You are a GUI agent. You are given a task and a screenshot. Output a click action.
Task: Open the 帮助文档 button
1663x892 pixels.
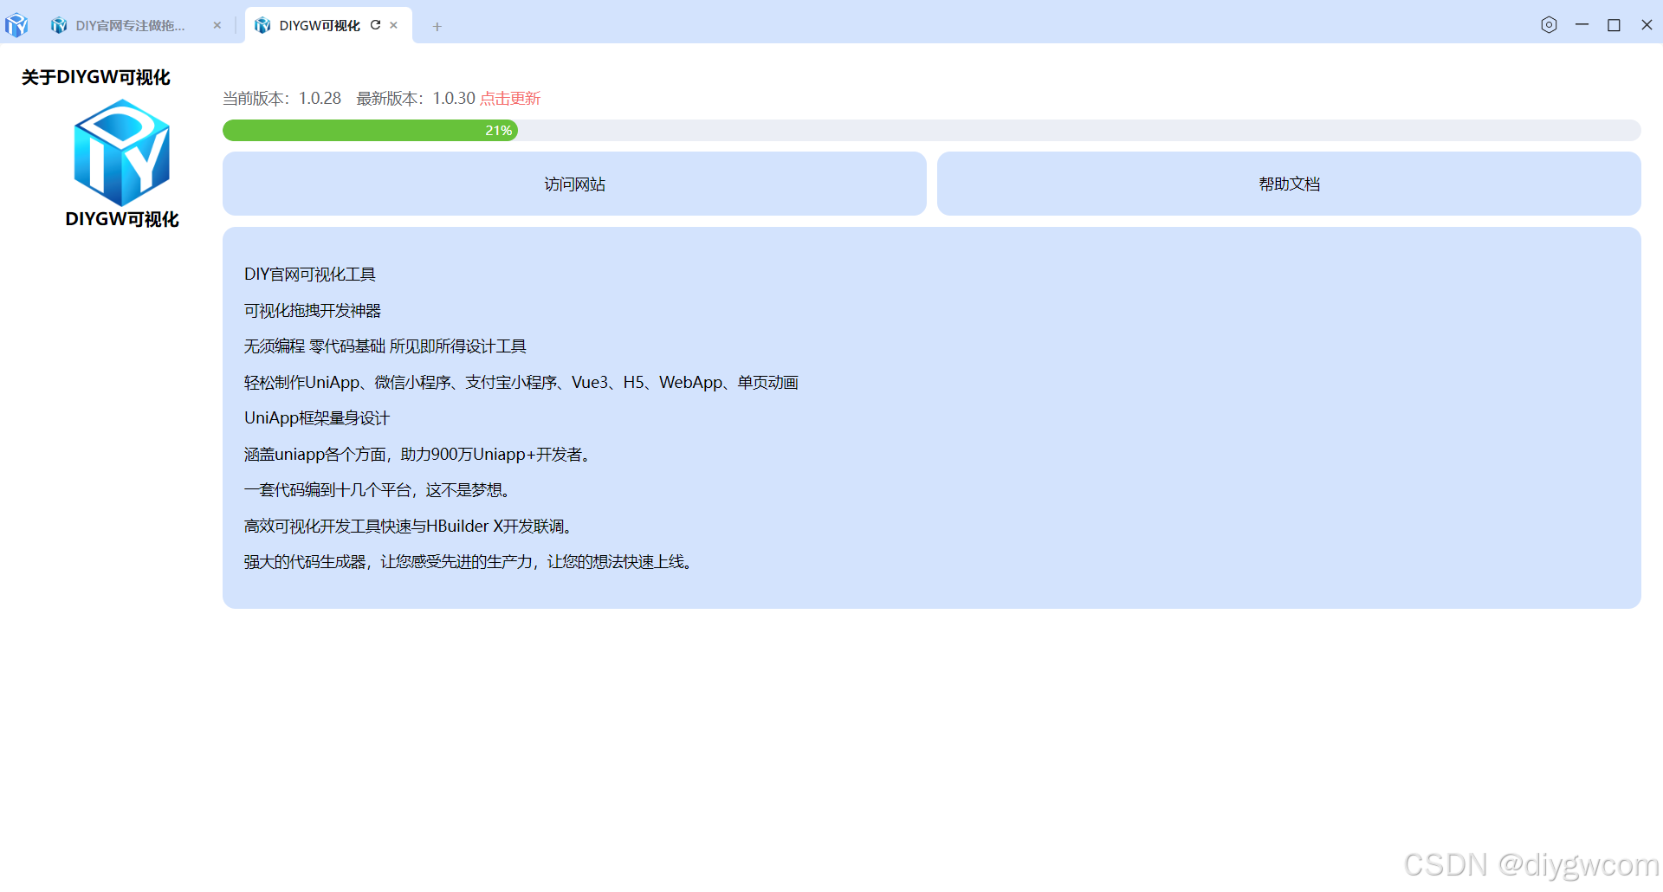(1289, 184)
